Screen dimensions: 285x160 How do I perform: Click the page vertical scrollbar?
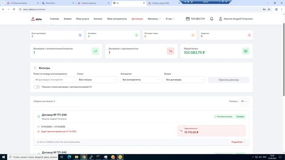pos(284,60)
